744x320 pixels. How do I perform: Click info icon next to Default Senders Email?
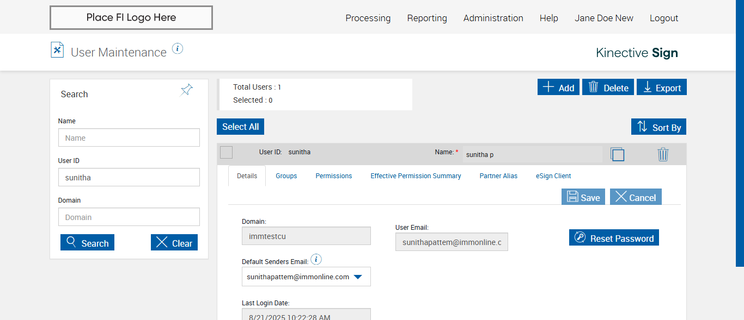pyautogui.click(x=316, y=259)
